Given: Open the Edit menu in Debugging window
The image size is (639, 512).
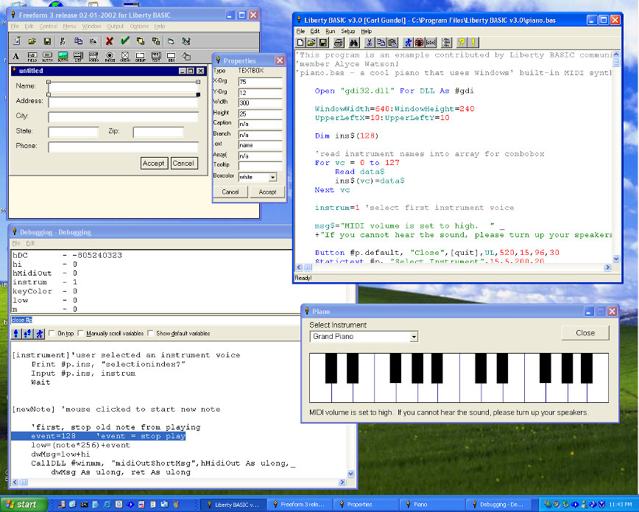Looking at the screenshot, I should (31, 243).
